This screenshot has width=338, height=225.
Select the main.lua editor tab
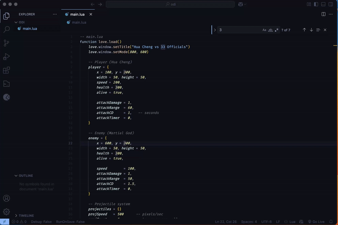(78, 14)
